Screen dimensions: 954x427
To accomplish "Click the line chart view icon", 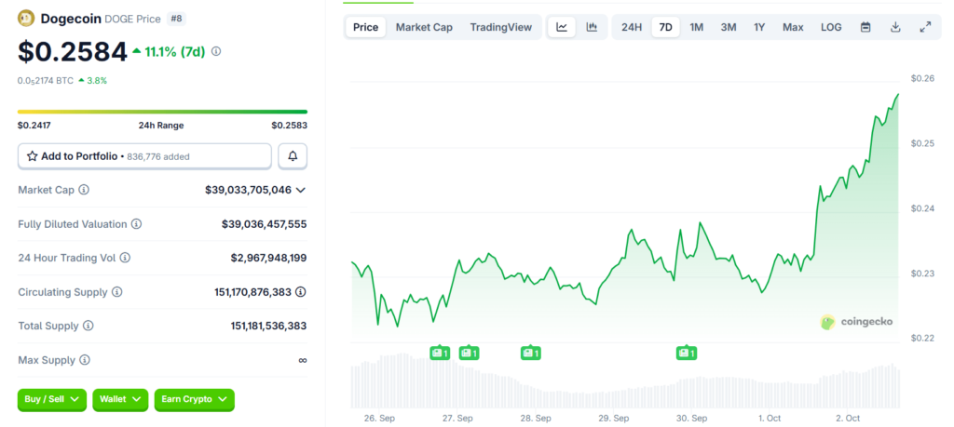I will point(562,27).
